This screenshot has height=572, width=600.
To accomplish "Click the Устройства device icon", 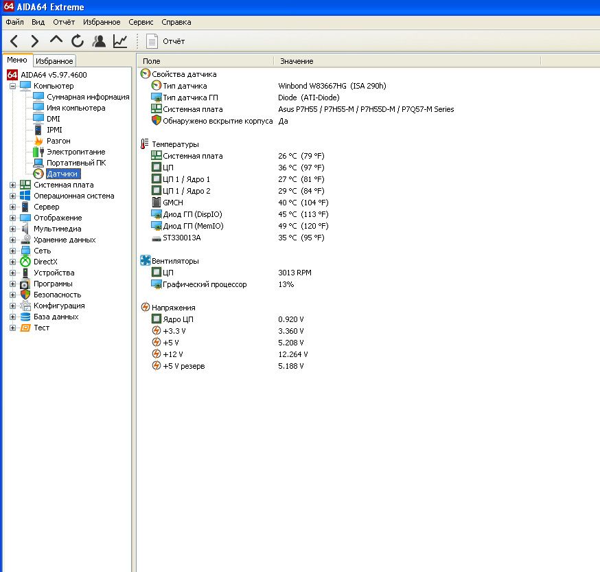I will pyautogui.click(x=25, y=273).
